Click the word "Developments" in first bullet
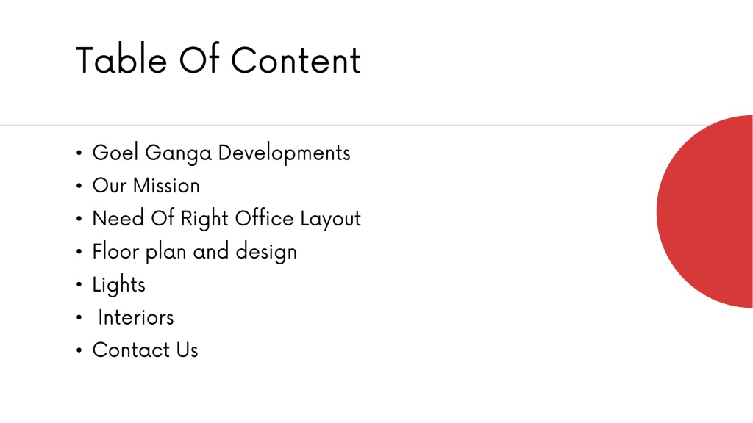Image resolution: width=753 pixels, height=423 pixels. pyautogui.click(x=285, y=153)
